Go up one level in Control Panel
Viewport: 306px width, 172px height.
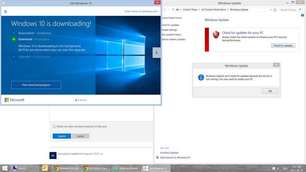pyautogui.click(x=173, y=10)
